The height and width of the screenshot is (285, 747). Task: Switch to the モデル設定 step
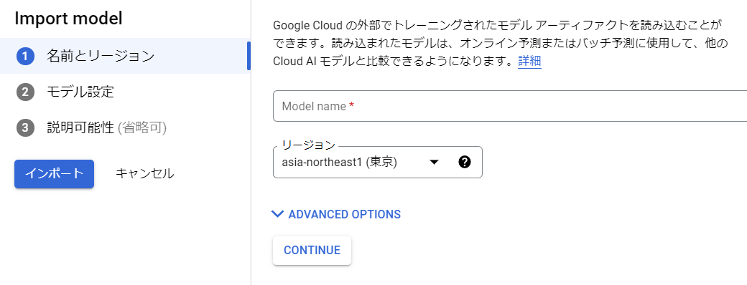coord(125,92)
